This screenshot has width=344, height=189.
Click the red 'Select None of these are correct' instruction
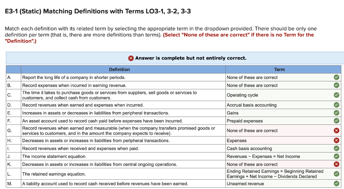pos(159,38)
